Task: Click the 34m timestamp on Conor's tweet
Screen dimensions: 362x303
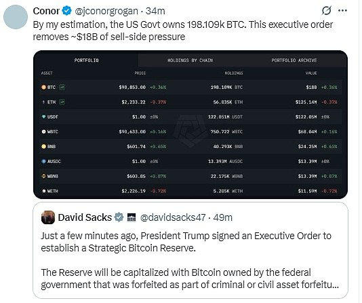Action: (155, 11)
